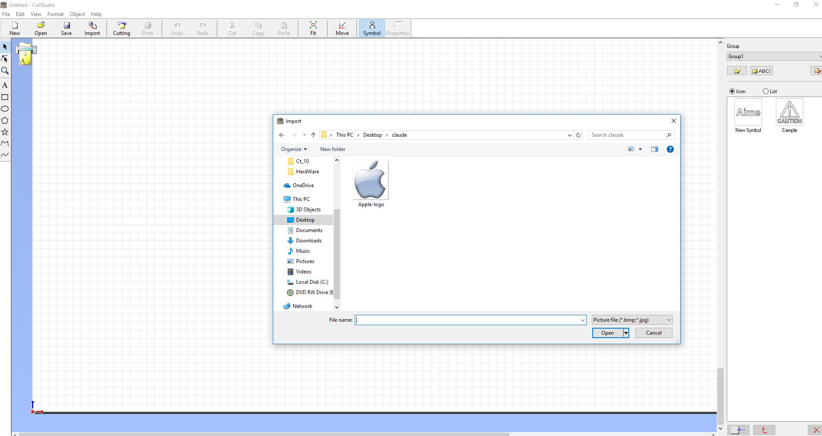The image size is (822, 436).
Task: Open the file type filter dropdown
Action: pos(632,320)
